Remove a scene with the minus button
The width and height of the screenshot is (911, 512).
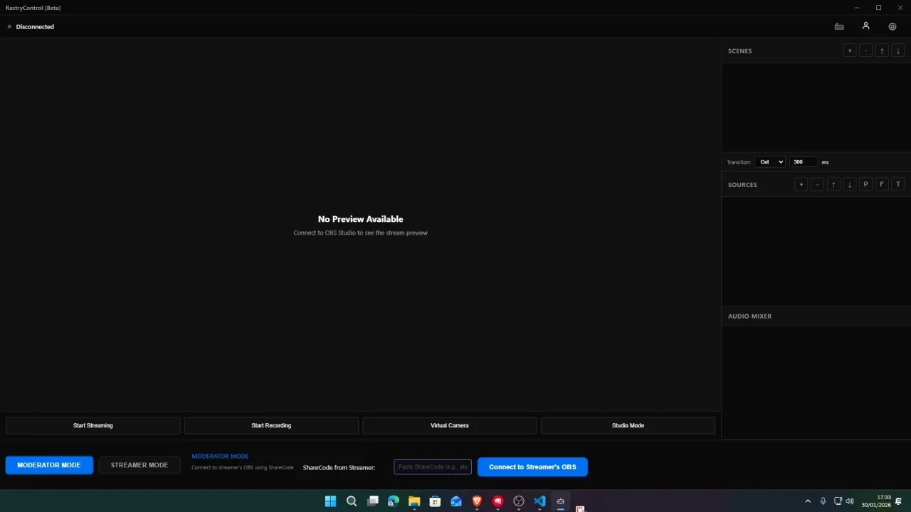pyautogui.click(x=865, y=50)
